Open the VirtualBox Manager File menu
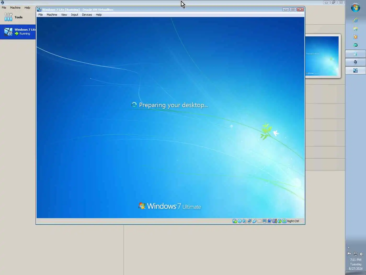 4,8
